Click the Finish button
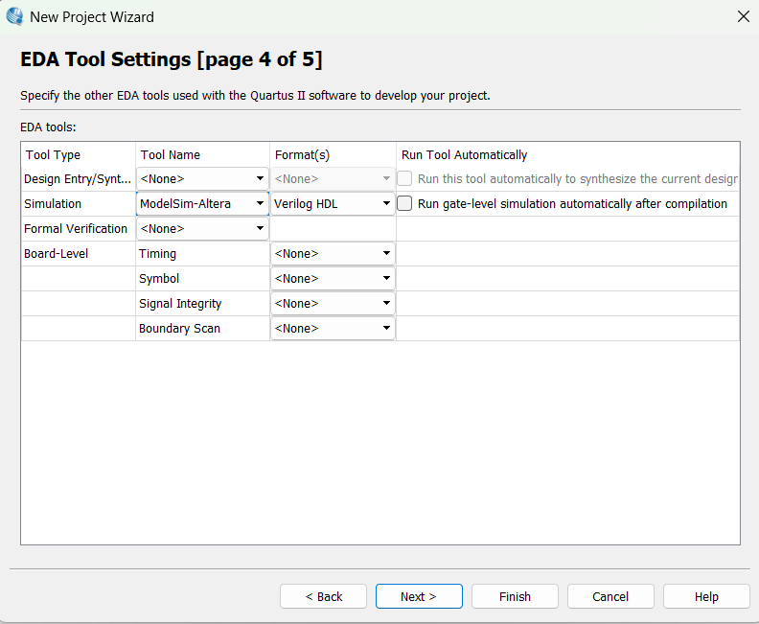This screenshot has width=759, height=624. point(515,596)
